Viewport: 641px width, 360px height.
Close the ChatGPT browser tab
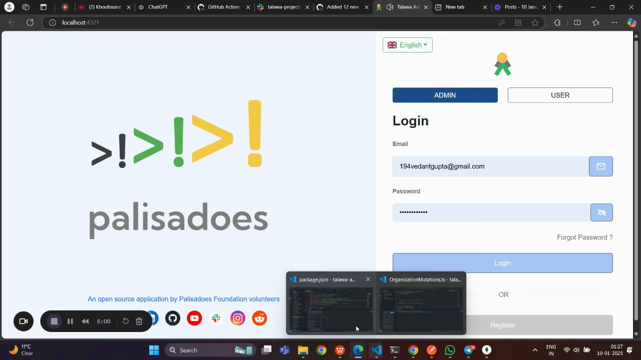tap(188, 7)
